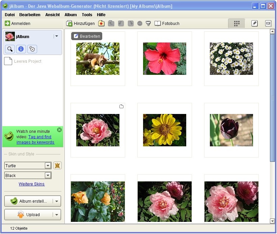This screenshot has height=234, width=277.
Task: Show album info with blue info icon
Action: tap(21, 49)
